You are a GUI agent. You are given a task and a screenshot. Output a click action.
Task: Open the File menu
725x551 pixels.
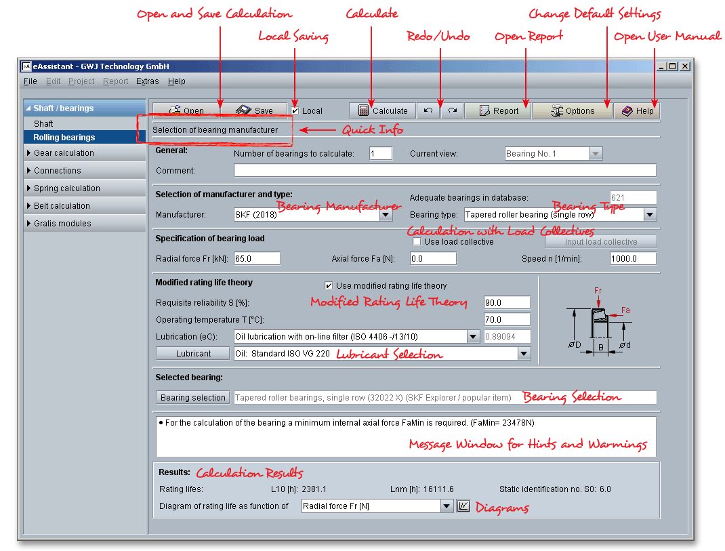click(30, 81)
